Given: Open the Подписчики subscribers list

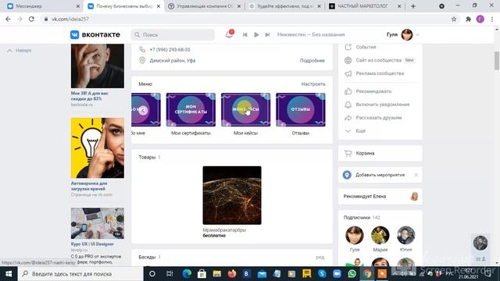Looking at the screenshot, I should [362, 218].
